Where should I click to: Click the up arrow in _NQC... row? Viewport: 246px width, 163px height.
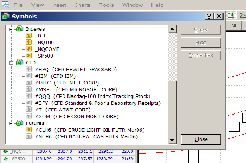pyautogui.click(x=6, y=151)
